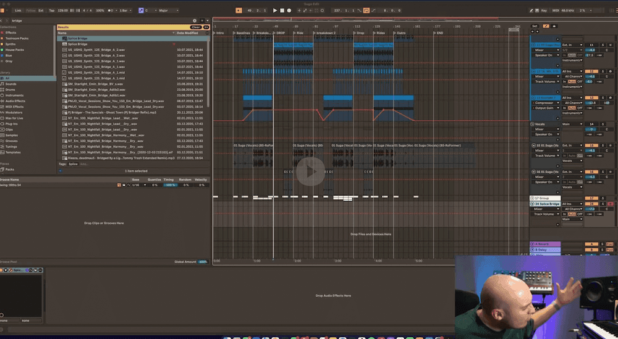Toggle the punch-out switch icon

[374, 10]
